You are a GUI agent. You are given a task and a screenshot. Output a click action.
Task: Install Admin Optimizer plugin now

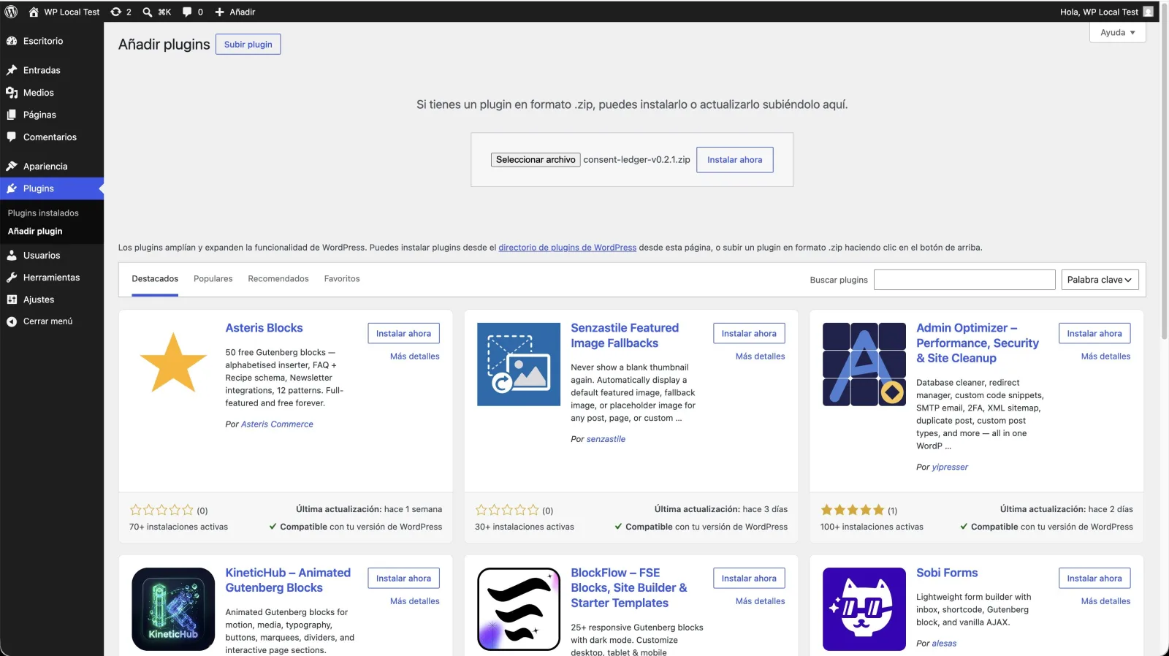tap(1094, 333)
